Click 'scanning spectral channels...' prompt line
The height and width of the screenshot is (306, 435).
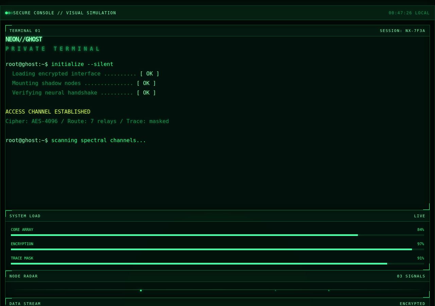pos(76,140)
